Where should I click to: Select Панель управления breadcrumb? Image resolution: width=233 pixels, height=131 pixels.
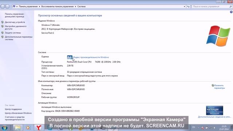[28, 7]
